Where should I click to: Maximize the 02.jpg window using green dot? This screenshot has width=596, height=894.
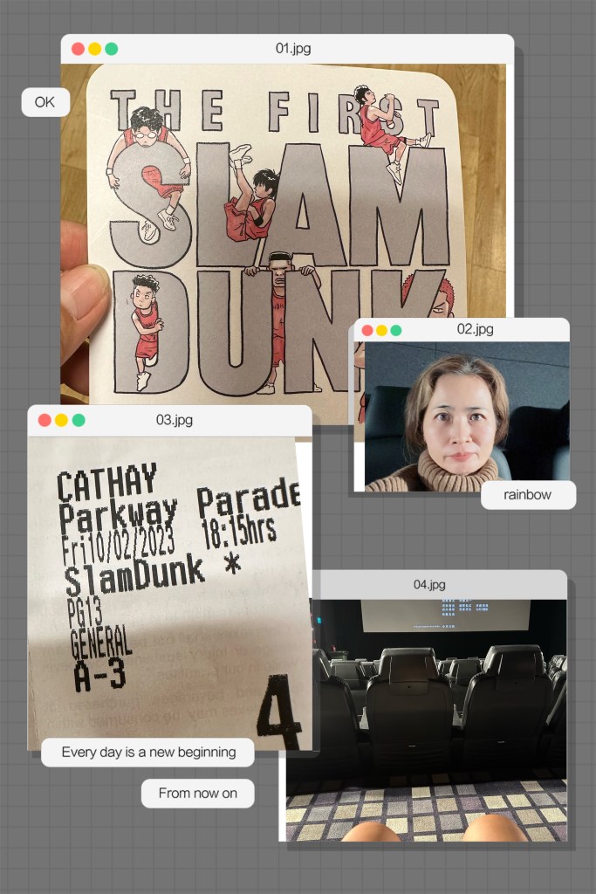[x=396, y=330]
